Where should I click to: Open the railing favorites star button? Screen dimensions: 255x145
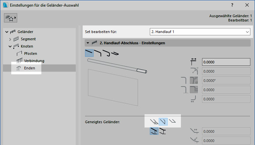[11, 18]
